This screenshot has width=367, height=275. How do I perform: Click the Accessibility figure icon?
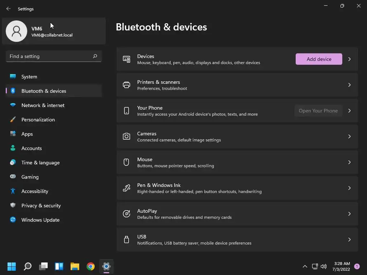click(13, 191)
